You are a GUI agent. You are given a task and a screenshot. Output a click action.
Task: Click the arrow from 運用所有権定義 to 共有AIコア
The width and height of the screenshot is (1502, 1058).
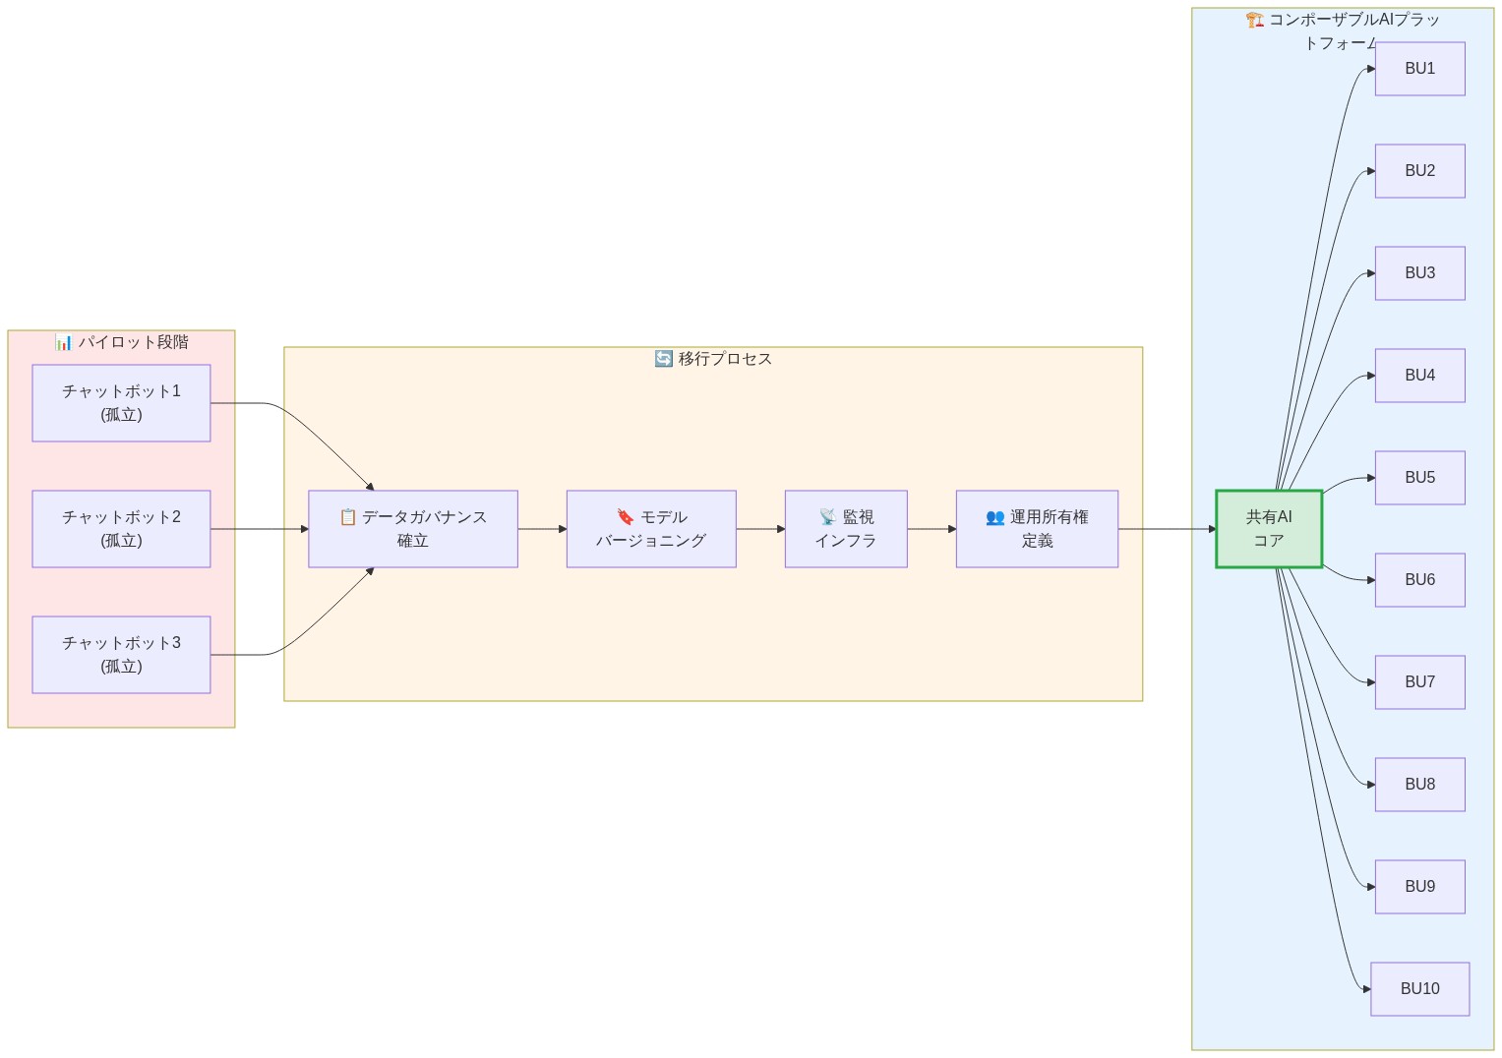point(1166,528)
